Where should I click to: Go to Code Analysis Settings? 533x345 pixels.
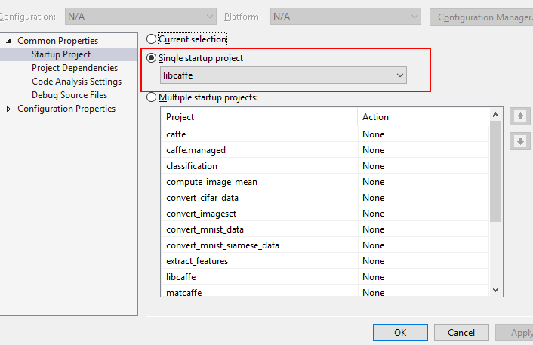click(76, 82)
